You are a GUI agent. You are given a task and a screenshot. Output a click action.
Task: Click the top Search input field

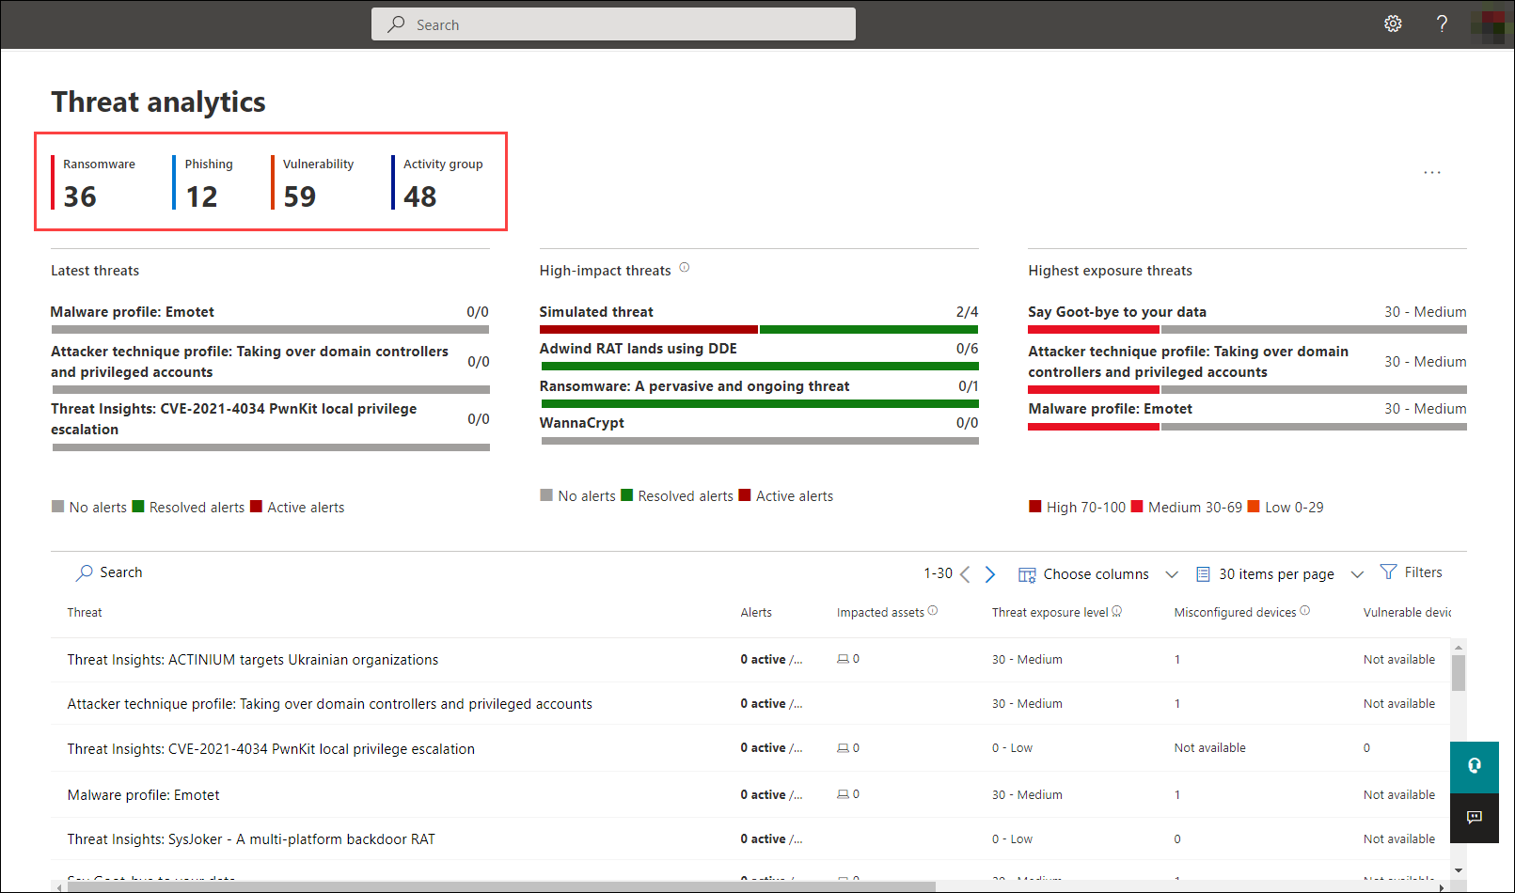point(613,24)
